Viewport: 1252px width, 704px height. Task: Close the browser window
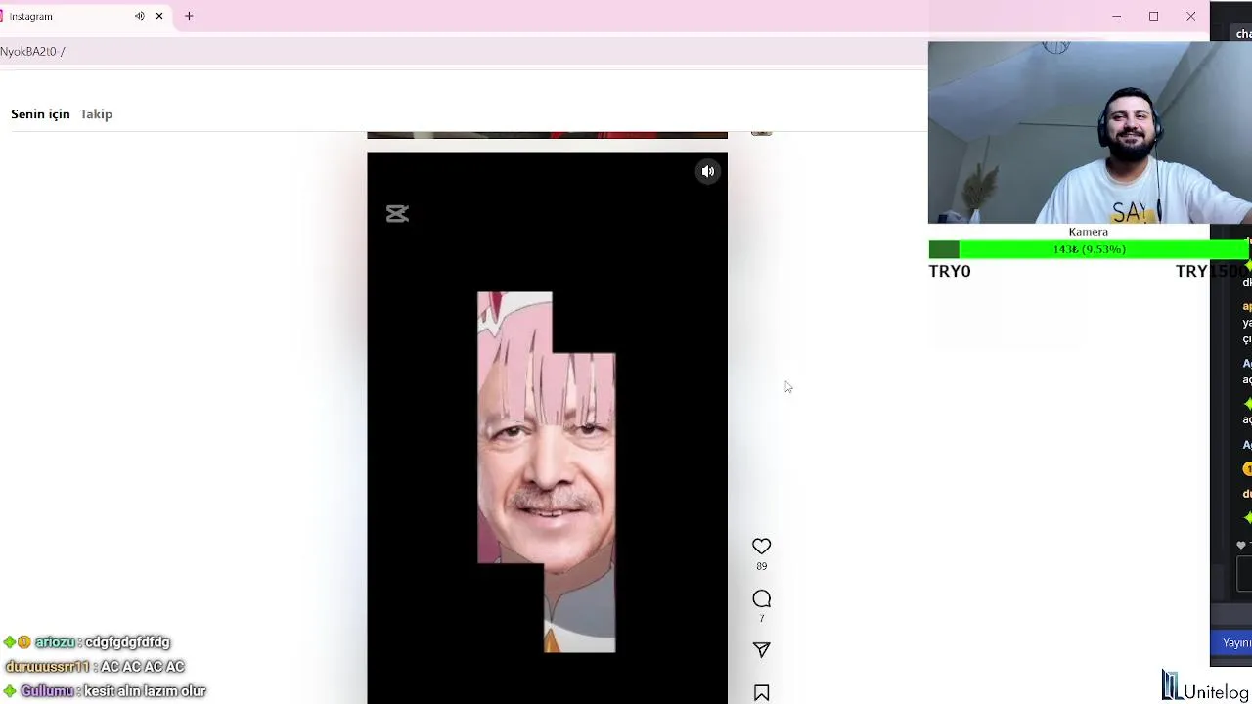[x=1190, y=16]
